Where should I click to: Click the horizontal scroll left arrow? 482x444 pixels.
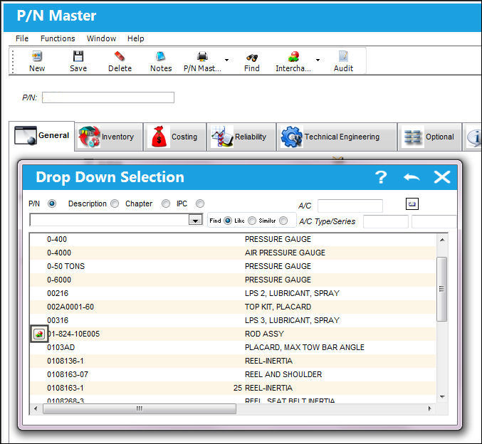tap(36, 408)
